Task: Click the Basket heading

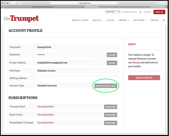Action: coord(132,44)
